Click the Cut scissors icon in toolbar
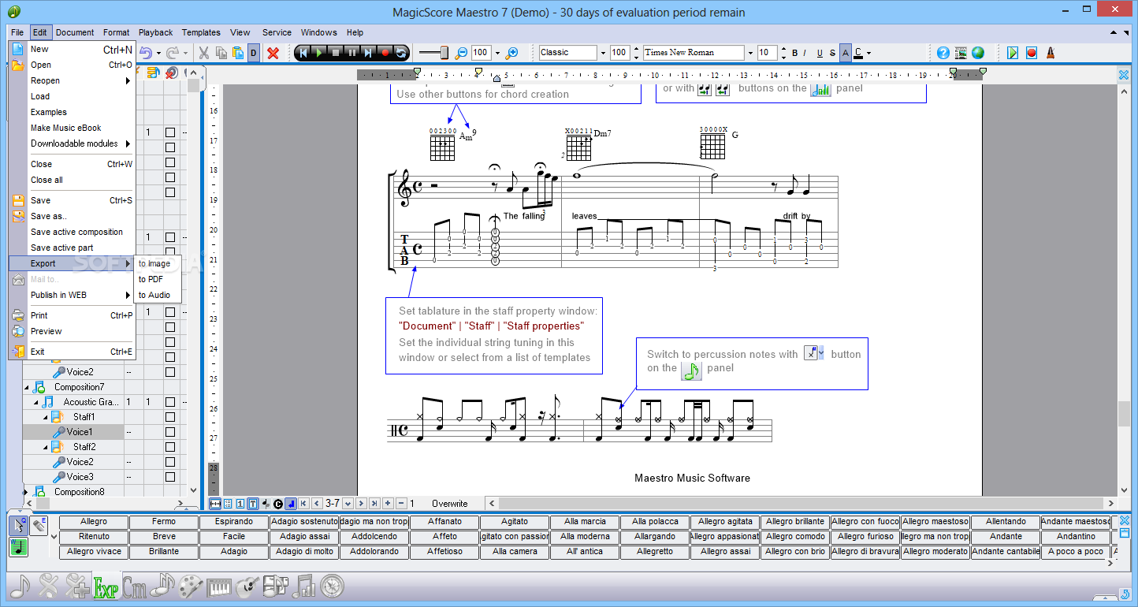1138x607 pixels. (x=204, y=53)
